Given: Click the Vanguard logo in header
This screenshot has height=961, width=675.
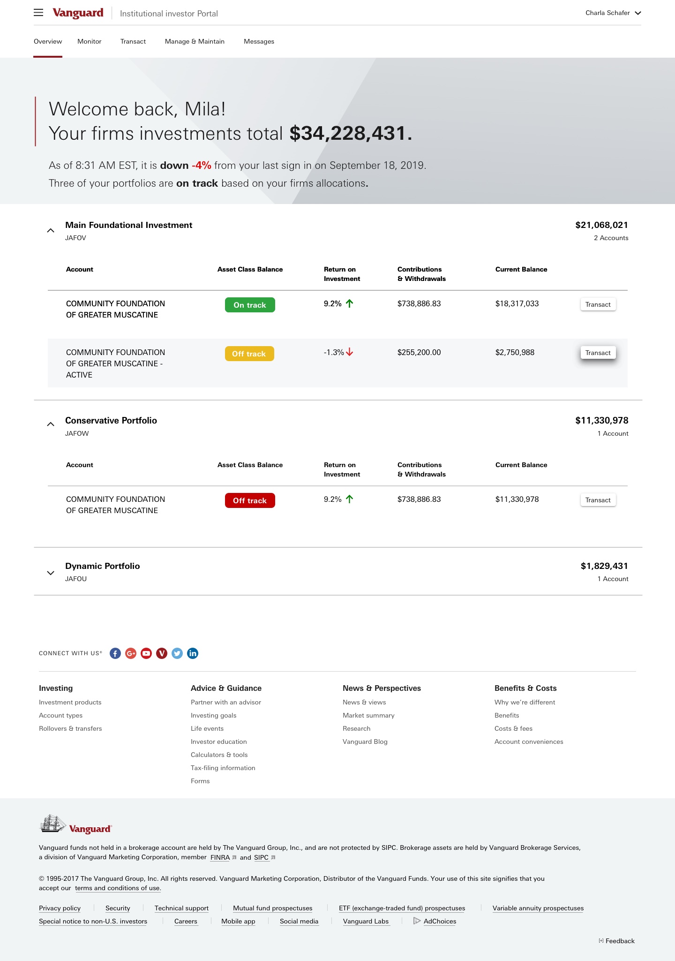Looking at the screenshot, I should [x=78, y=13].
